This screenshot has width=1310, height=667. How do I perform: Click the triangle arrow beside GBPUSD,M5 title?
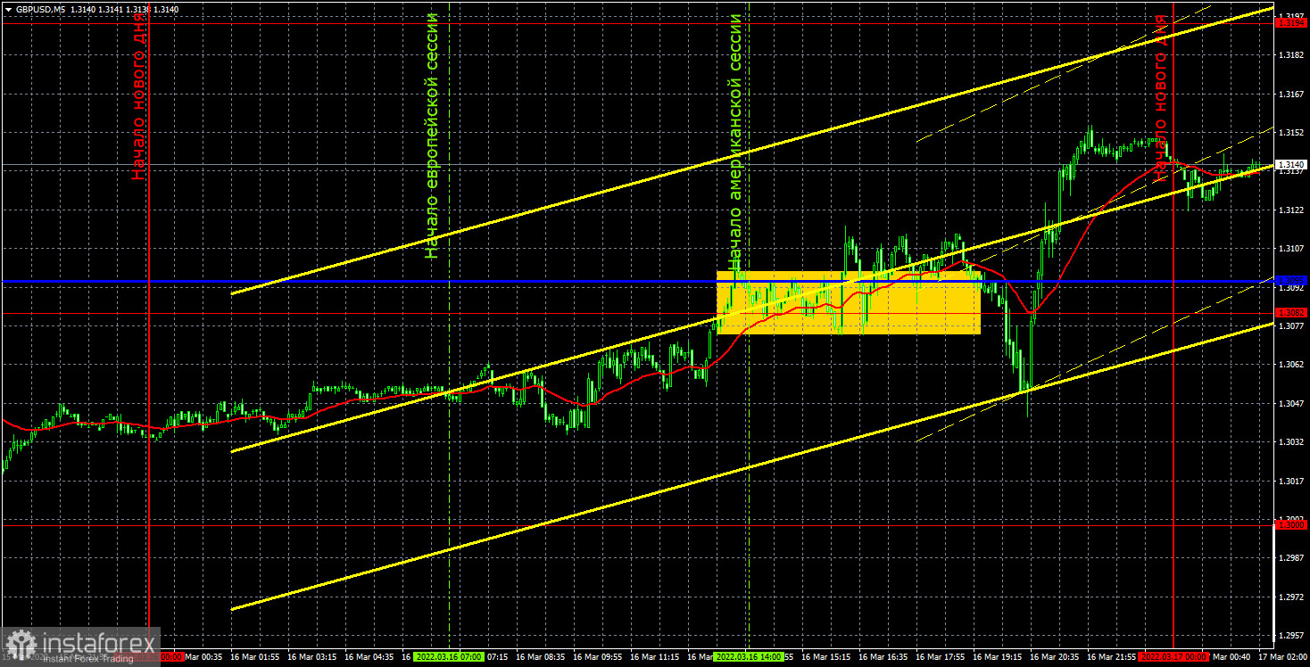pos(7,9)
